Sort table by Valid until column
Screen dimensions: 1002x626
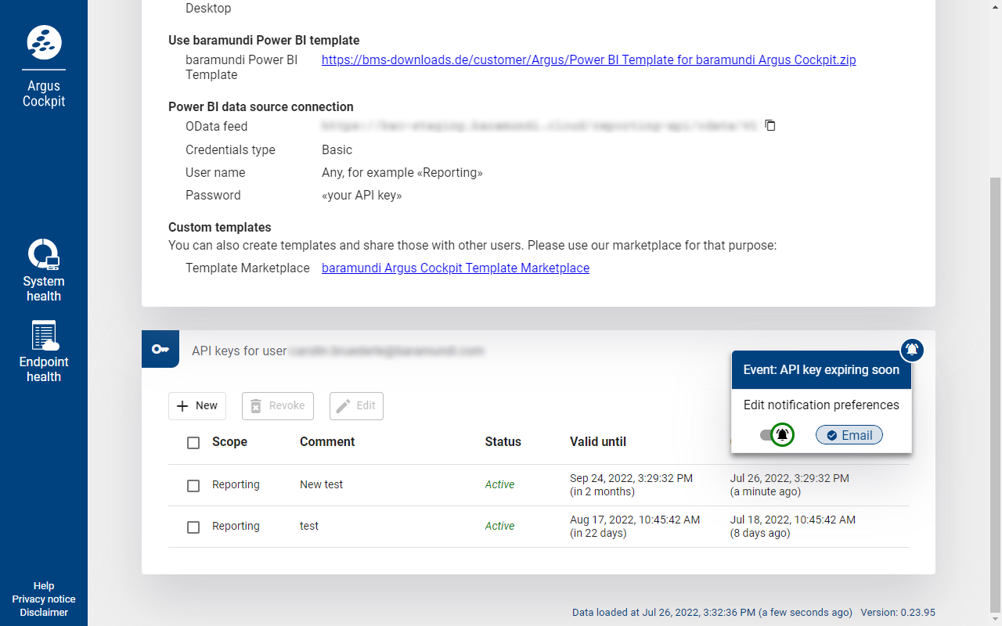click(x=597, y=441)
